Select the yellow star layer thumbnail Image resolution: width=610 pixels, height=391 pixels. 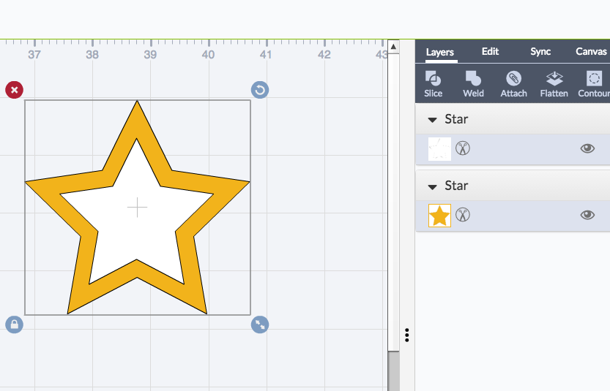point(439,216)
